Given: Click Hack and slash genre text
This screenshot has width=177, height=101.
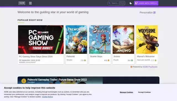Looking at the screenshot, I should 144,60.
